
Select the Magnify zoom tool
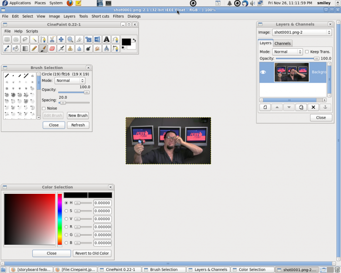[70, 40]
